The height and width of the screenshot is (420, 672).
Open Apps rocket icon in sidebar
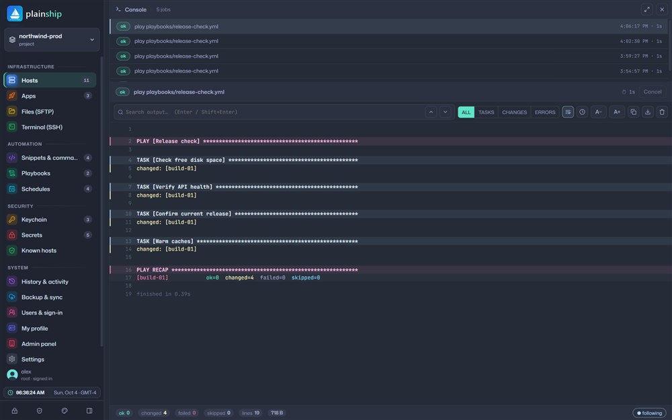(x=12, y=96)
